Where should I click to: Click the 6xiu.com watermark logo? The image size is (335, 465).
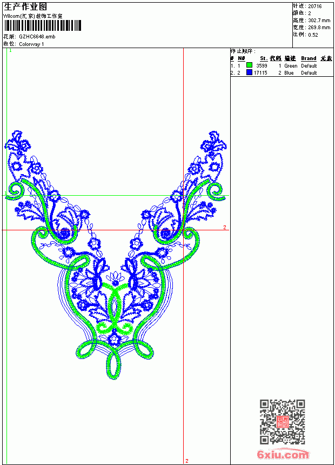click(283, 454)
